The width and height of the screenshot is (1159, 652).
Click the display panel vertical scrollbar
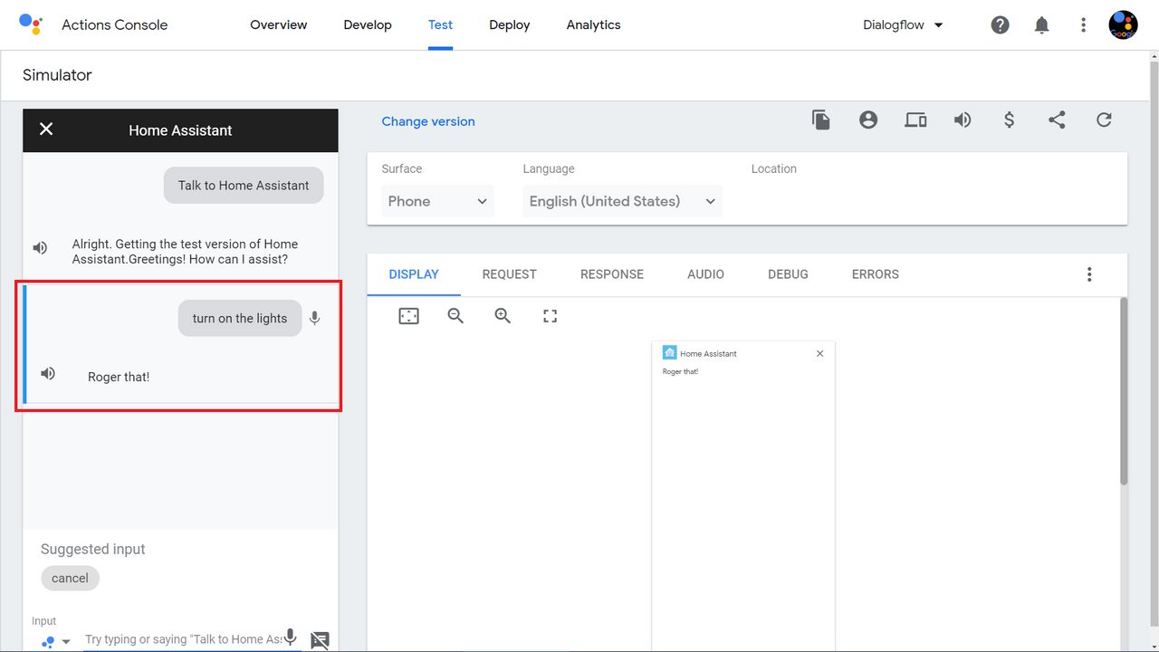tap(1125, 391)
